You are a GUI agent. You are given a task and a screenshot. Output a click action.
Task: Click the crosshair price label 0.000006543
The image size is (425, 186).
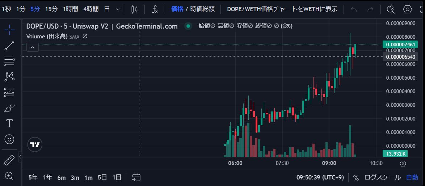point(400,57)
